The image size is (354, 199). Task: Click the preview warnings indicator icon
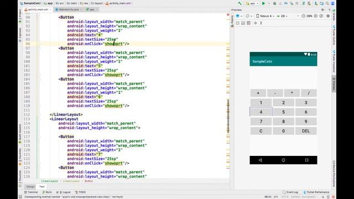pyautogui.click(x=328, y=16)
